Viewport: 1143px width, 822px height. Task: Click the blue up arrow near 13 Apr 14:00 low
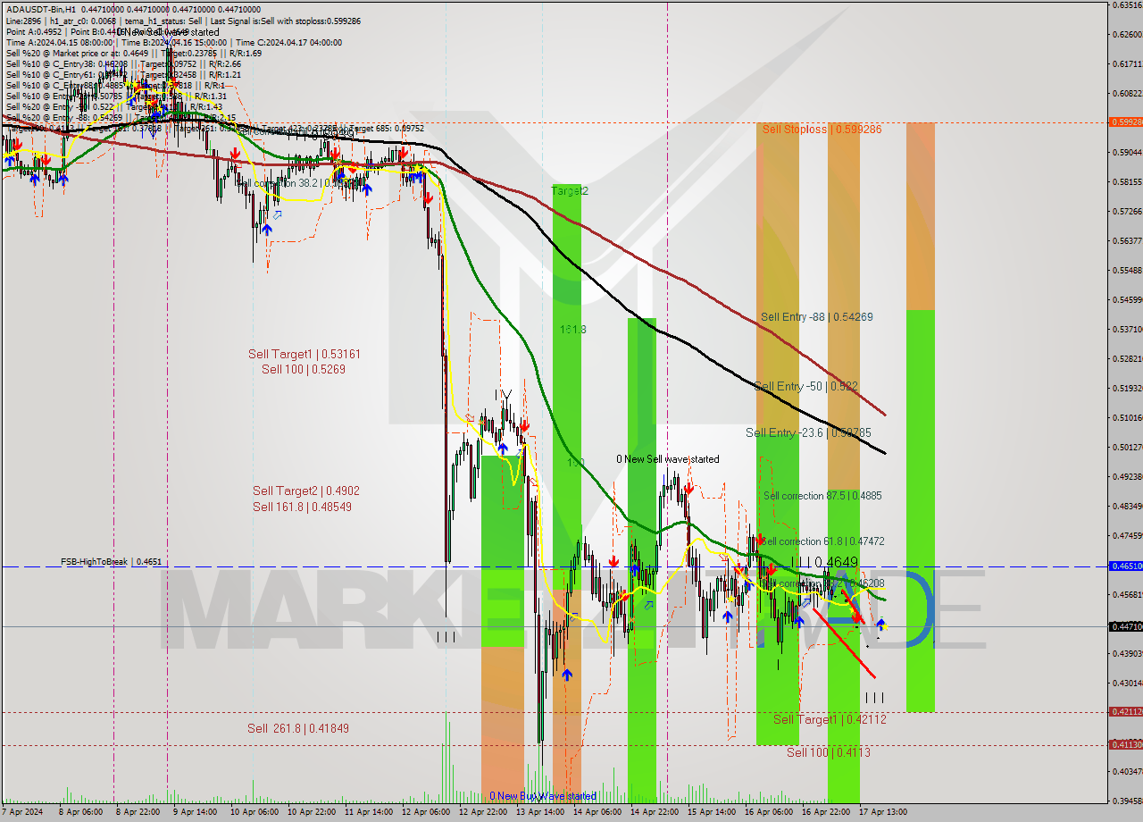(567, 675)
